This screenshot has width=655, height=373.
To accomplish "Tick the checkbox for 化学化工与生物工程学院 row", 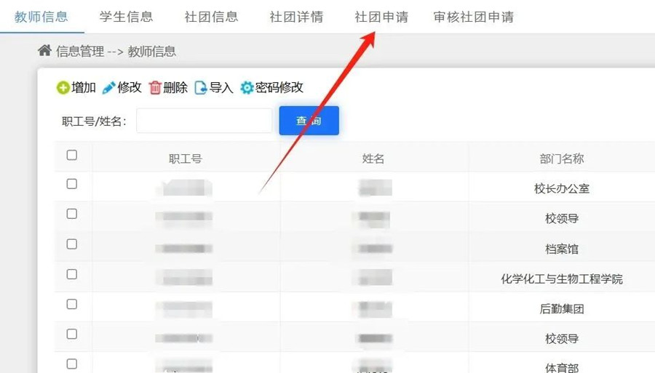I will [72, 274].
